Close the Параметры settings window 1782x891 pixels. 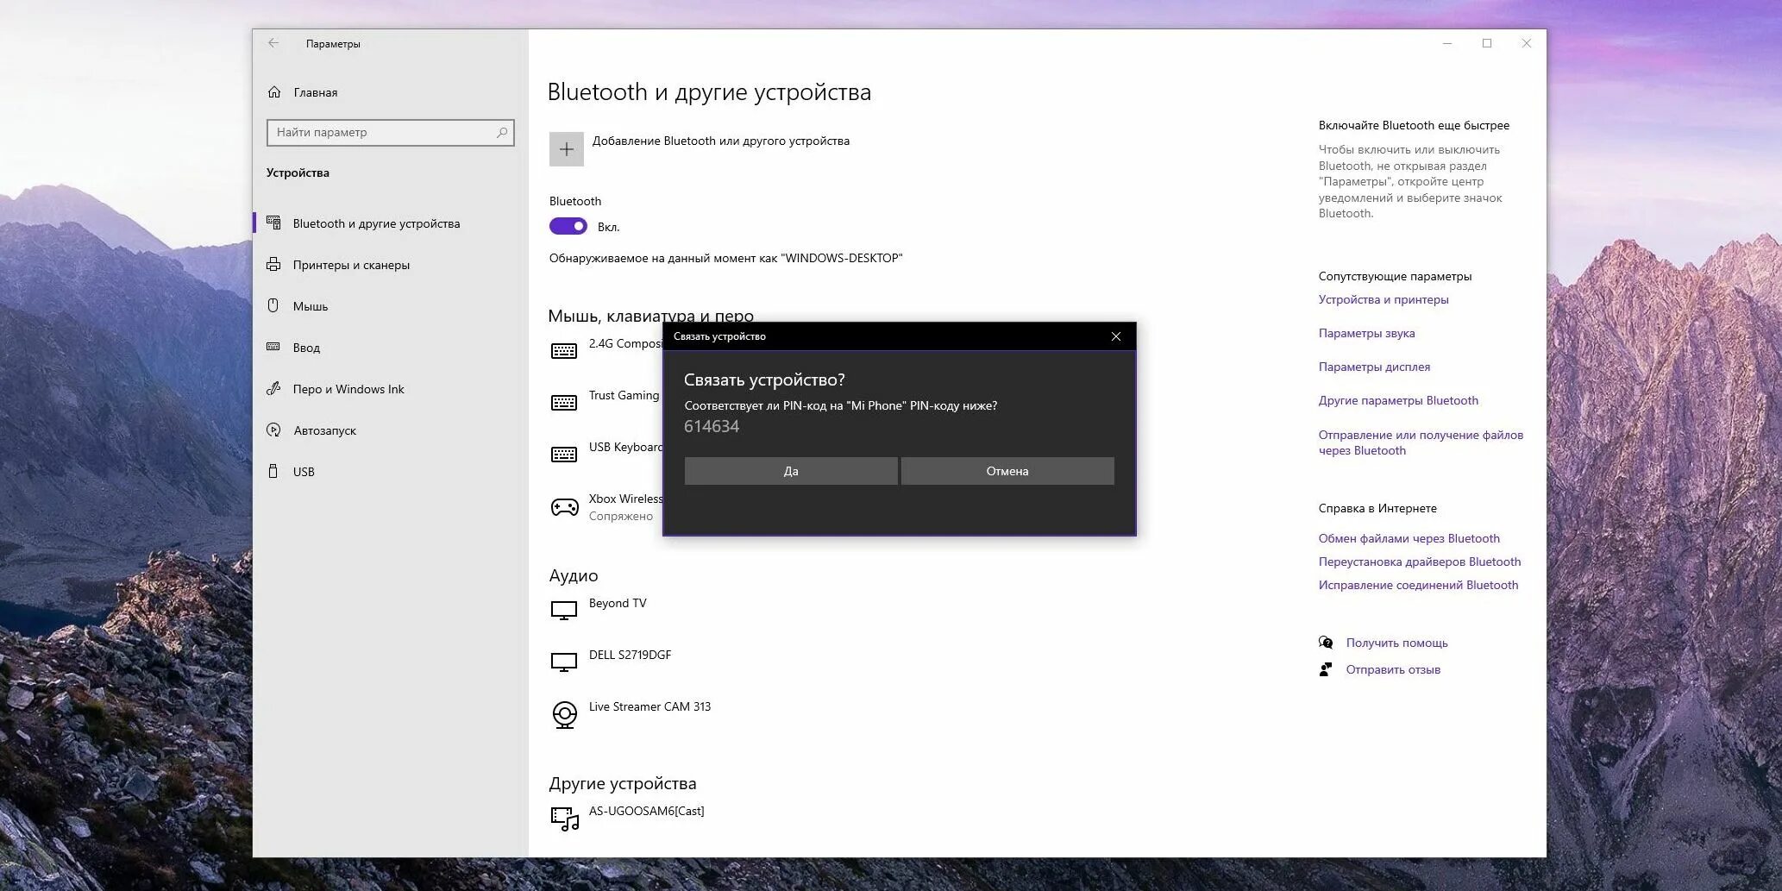(x=1527, y=43)
